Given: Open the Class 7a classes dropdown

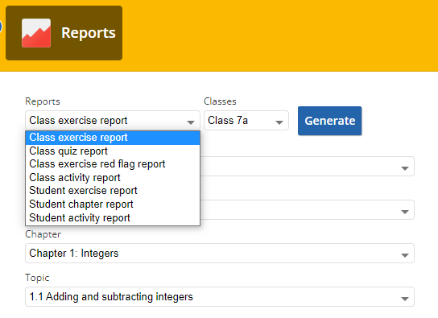Looking at the screenshot, I should 246,121.
